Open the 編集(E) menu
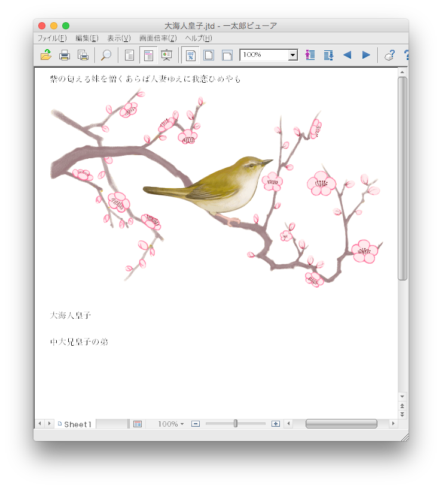Viewport: 442px width, 489px height. coord(87,38)
